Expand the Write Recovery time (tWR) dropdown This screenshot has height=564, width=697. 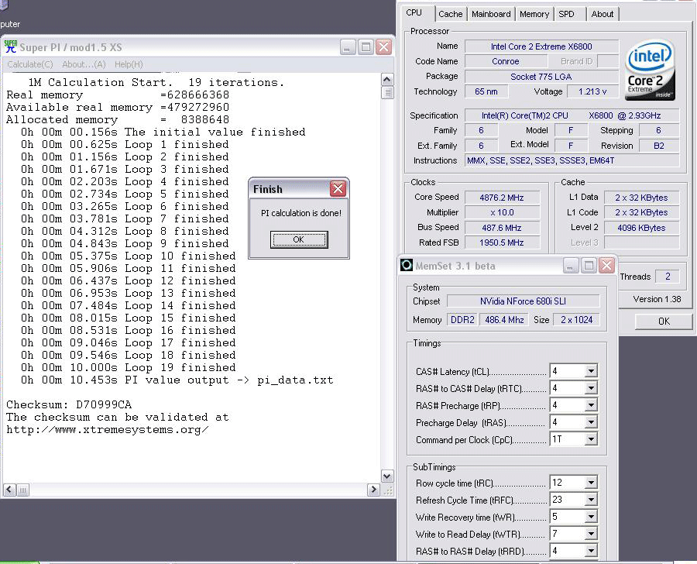tap(591, 517)
